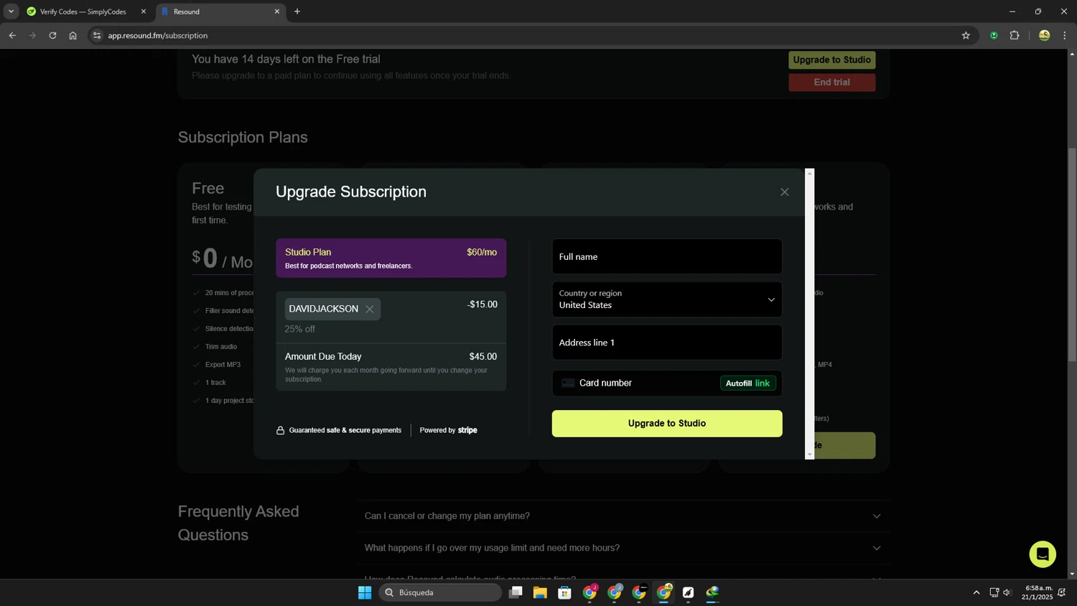Image resolution: width=1077 pixels, height=606 pixels.
Task: Bookmark this page with the star
Action: tap(966, 35)
